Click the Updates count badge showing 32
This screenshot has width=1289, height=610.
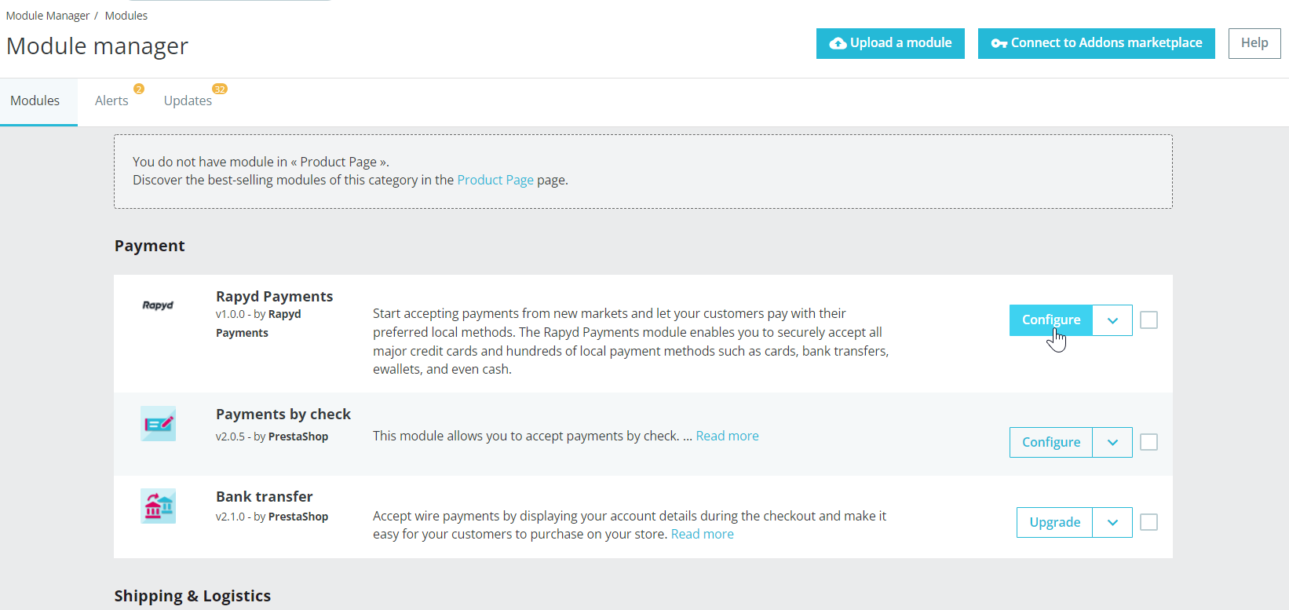(220, 89)
